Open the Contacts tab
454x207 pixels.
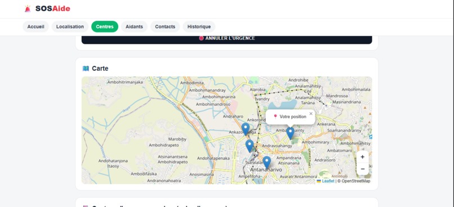(165, 26)
